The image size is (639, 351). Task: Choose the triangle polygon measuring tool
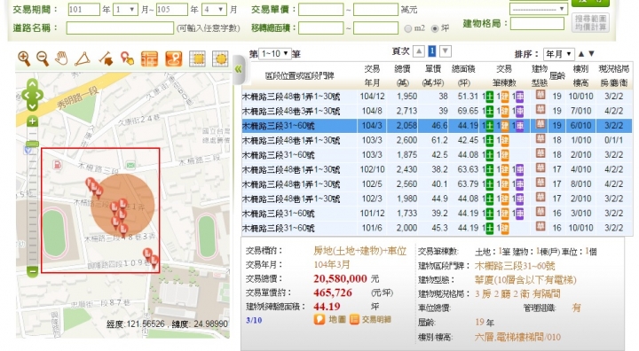[x=83, y=59]
